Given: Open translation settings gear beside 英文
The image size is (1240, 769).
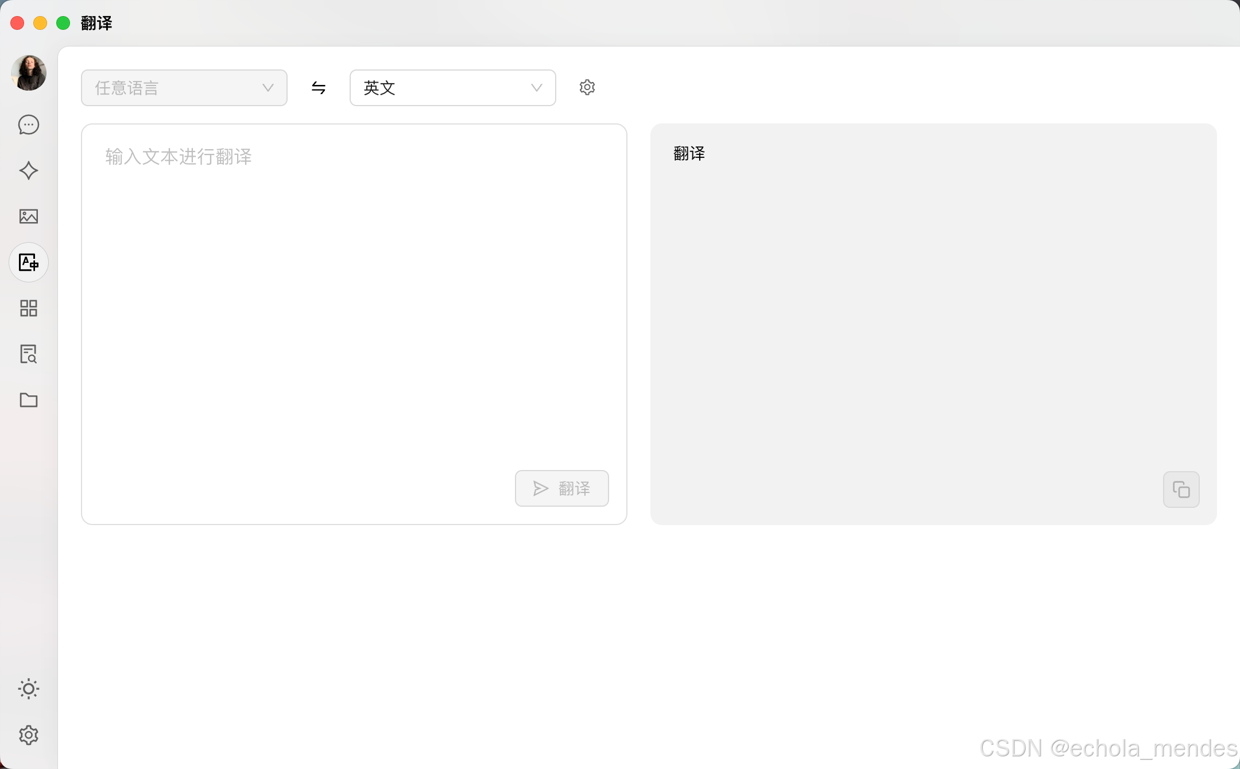Looking at the screenshot, I should [587, 87].
